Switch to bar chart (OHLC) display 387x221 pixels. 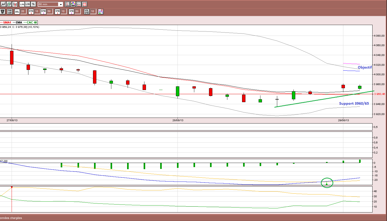(9, 4)
